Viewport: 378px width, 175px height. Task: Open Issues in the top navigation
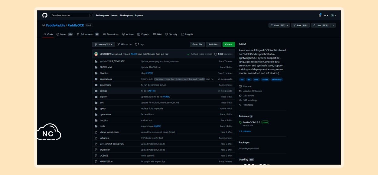coord(114,15)
